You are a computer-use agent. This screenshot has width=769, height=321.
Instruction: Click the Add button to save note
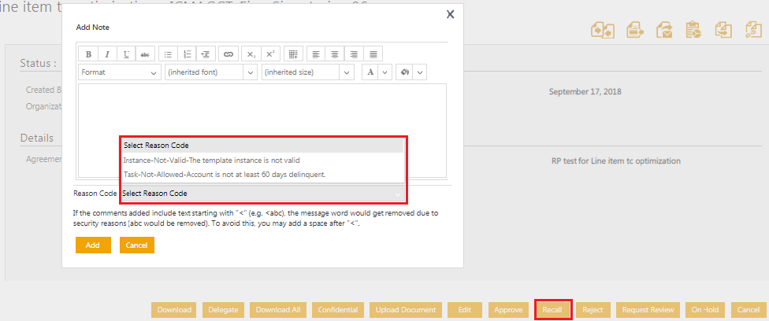point(93,245)
